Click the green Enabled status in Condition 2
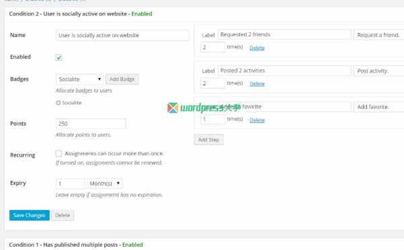Screen dimensions: 404x250 pyautogui.click(x=142, y=14)
